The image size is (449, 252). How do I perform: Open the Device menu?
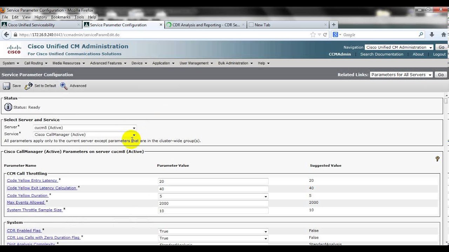[139, 63]
